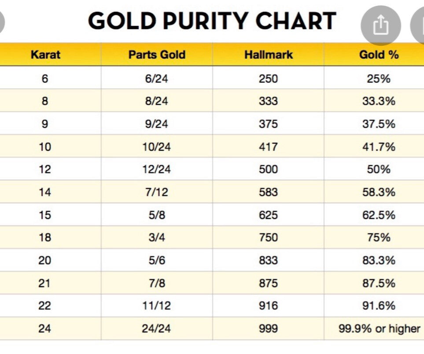Click the 5/8 parts gold cell
The image size is (424, 354).
pyautogui.click(x=157, y=215)
